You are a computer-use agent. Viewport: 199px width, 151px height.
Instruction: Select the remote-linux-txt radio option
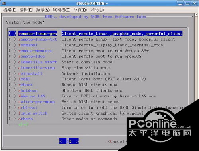[x=12, y=39]
